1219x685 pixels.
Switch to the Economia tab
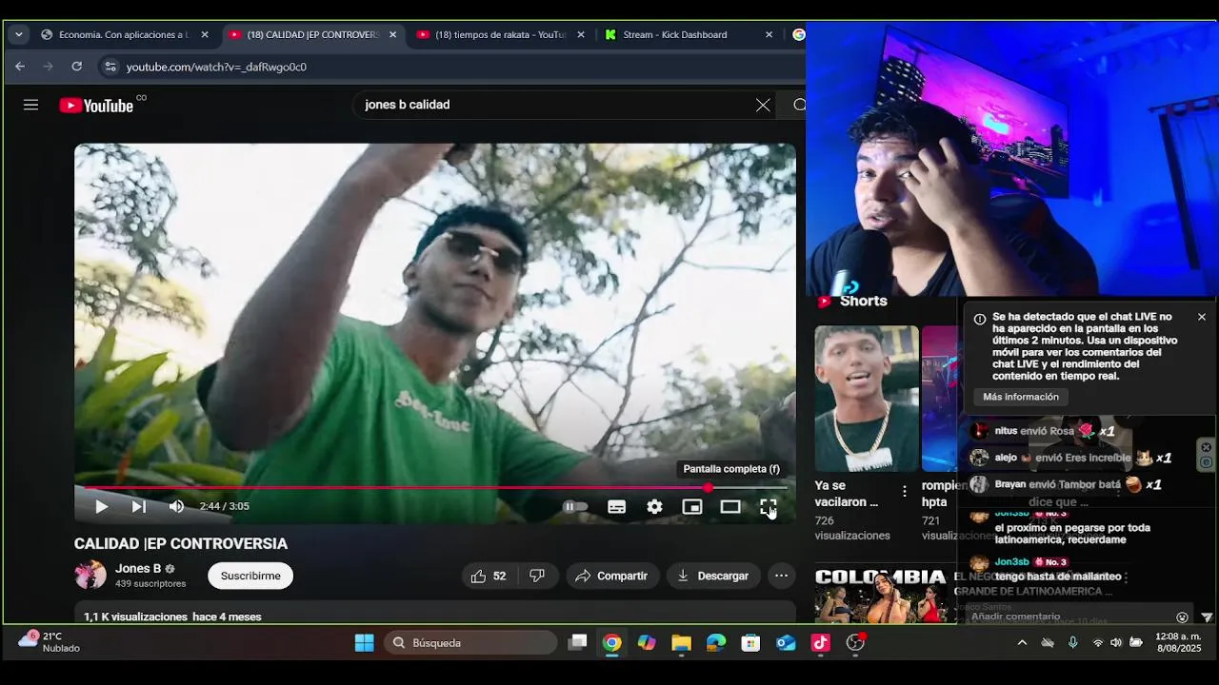(x=123, y=34)
